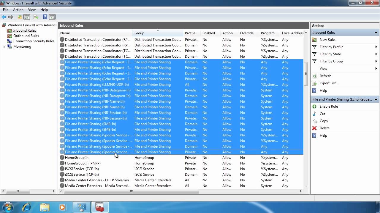Go up one level using folder icon

(x=20, y=17)
